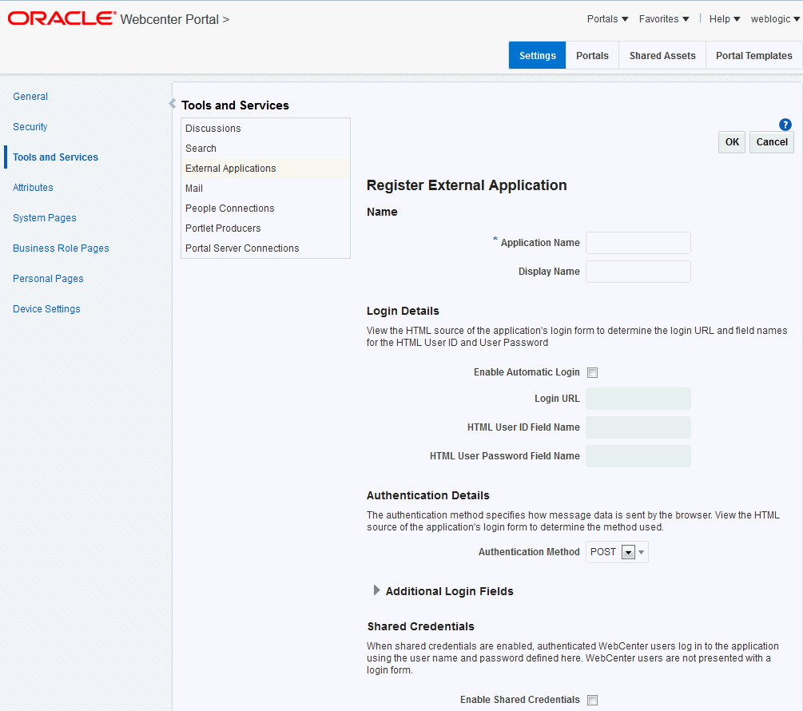Open System Pages link
Screen dimensions: 803x711
point(45,217)
